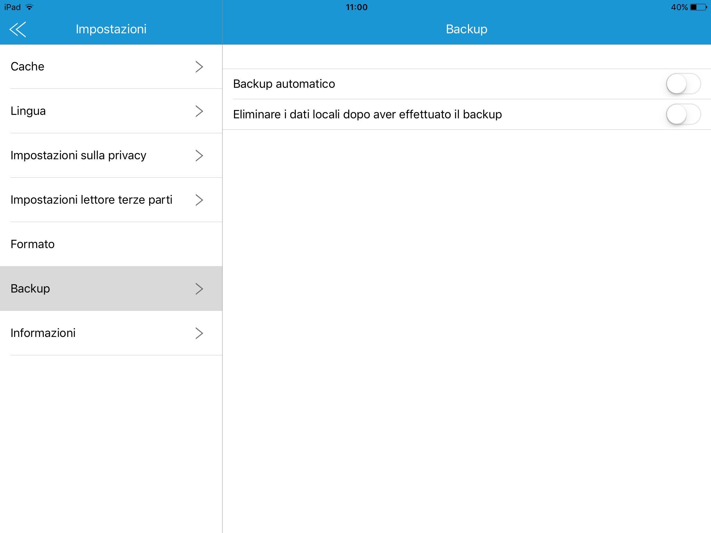Click the chevron beside Lingua
Image resolution: width=711 pixels, height=533 pixels.
[199, 111]
